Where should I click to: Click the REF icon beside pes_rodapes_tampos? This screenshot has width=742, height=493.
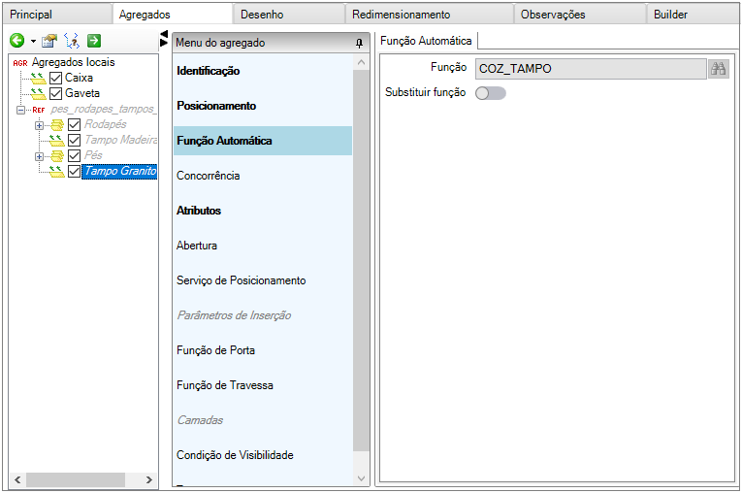tap(39, 110)
